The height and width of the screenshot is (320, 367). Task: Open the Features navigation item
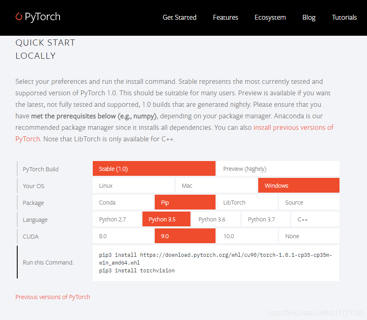(225, 17)
